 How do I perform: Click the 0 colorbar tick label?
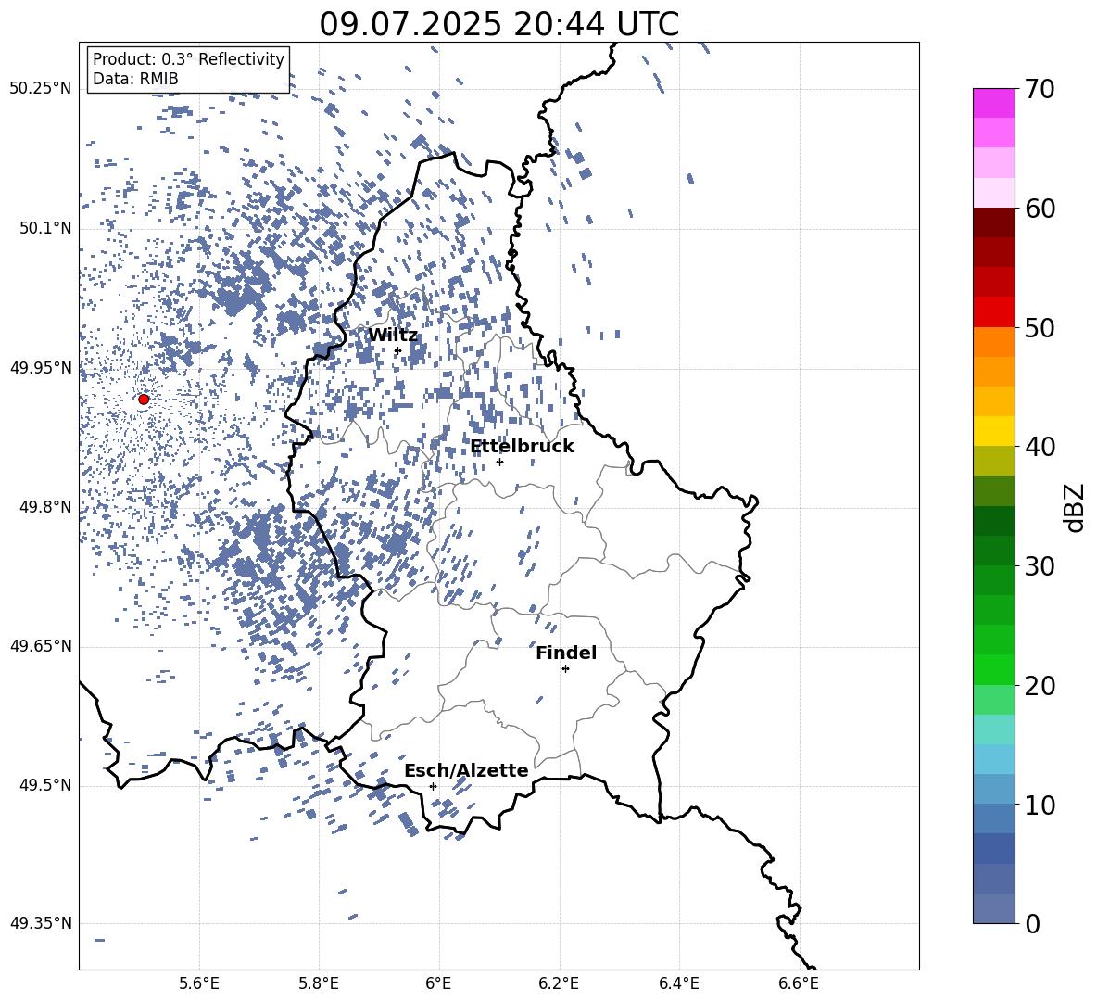[x=1032, y=923]
